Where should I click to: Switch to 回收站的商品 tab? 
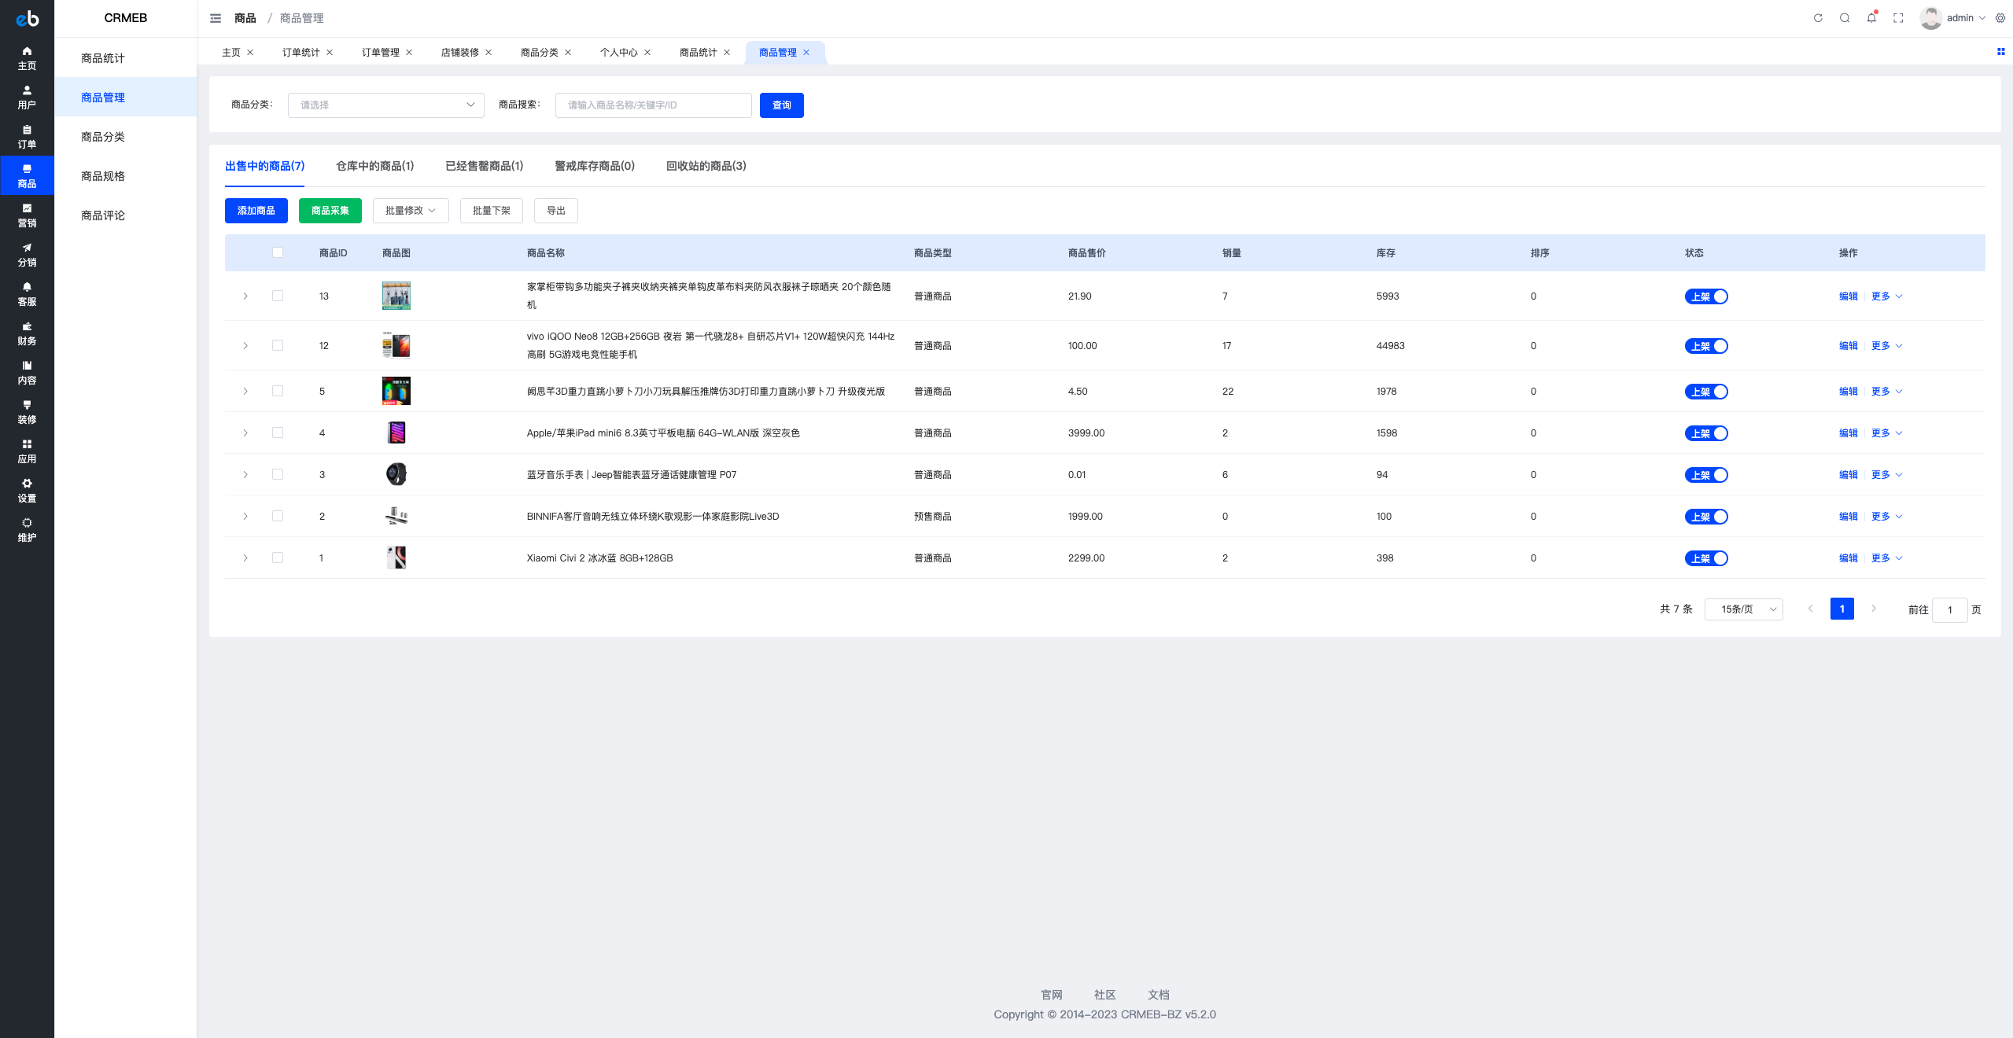706,166
